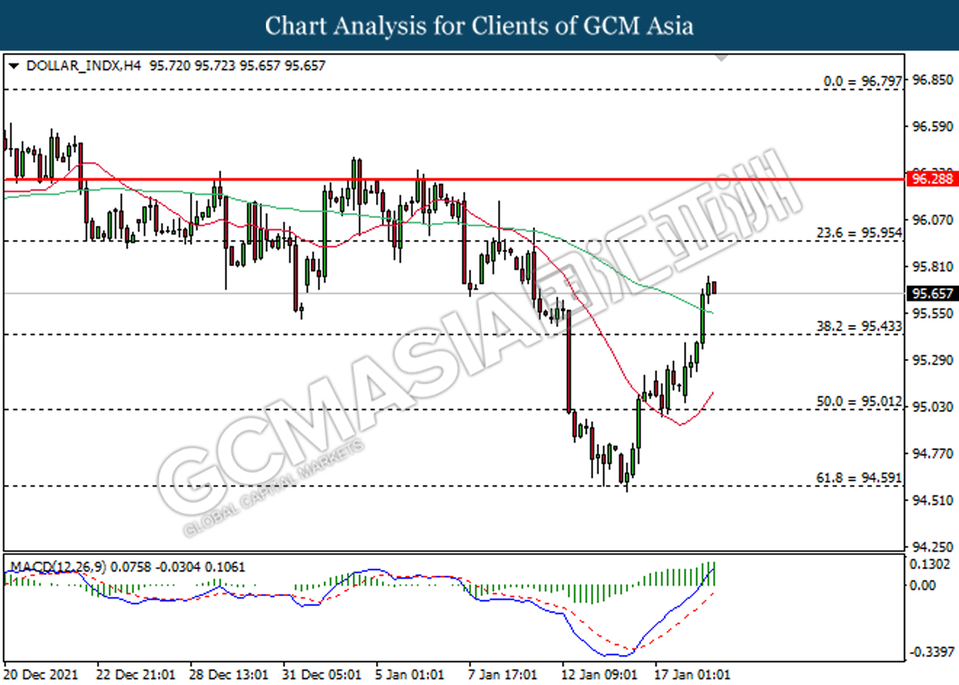Click the 7 Jan 17:01 date label
Image resolution: width=959 pixels, height=685 pixels.
click(x=503, y=675)
